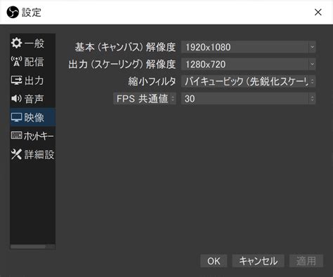Click the 出力 (スケーリング) 解像度 label
Screen dimensions: 333x277
point(122,64)
